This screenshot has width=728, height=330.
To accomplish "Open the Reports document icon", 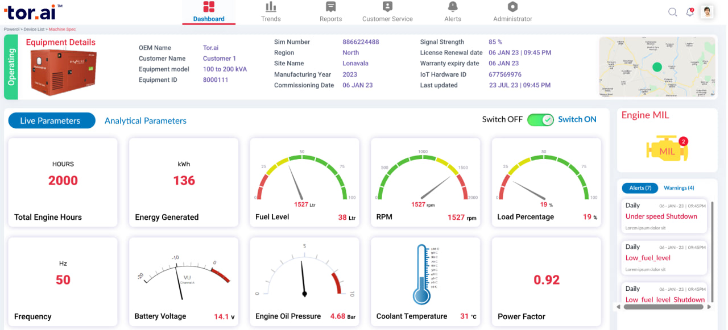I will 330,7.
